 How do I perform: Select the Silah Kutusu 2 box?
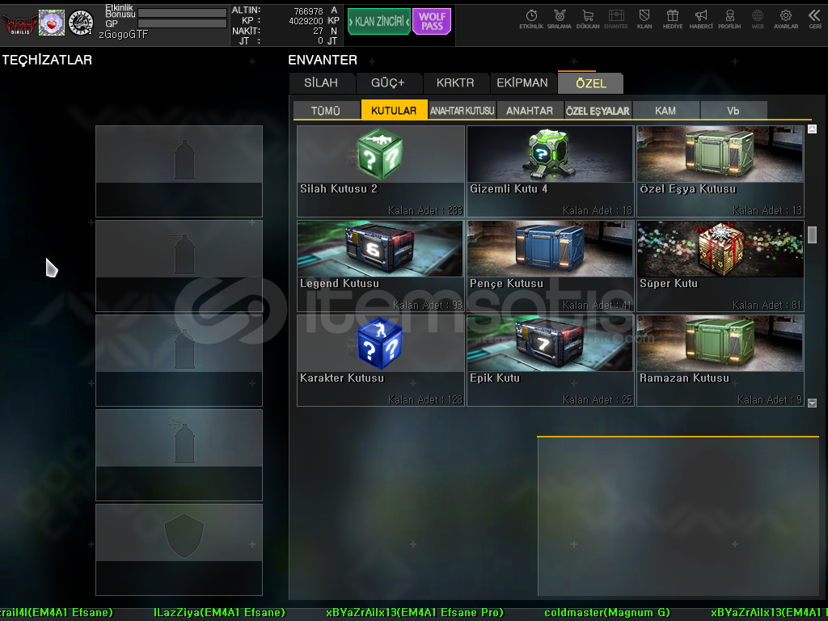[x=380, y=171]
